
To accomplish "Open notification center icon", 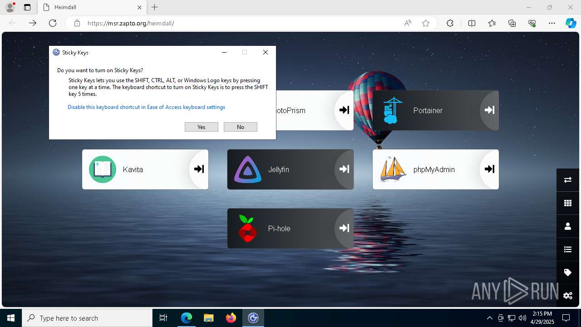I will click(x=566, y=318).
